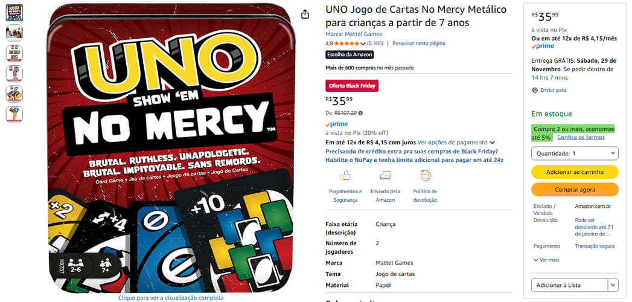
Task: Click the Pesquisar nesta página link
Action: tap(419, 43)
